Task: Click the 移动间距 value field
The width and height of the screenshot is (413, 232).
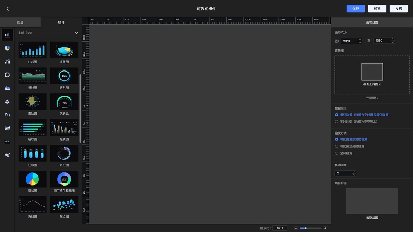Action: 343,173
